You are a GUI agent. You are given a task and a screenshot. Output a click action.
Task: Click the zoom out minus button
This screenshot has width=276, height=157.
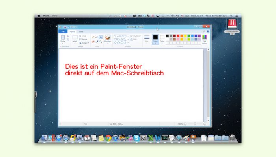pos(185,124)
